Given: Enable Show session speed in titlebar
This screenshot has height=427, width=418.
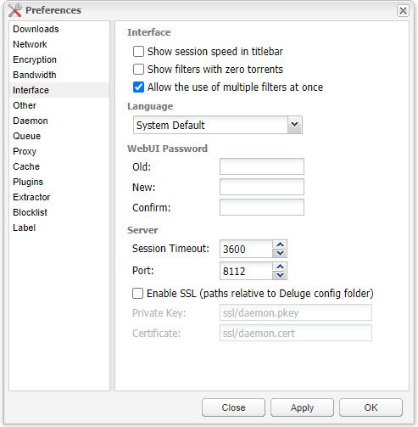Looking at the screenshot, I should click(138, 52).
